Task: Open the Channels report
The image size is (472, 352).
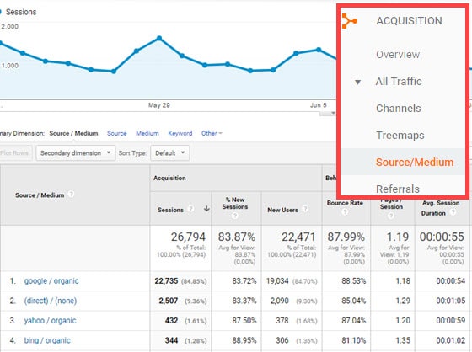Action: coord(398,109)
